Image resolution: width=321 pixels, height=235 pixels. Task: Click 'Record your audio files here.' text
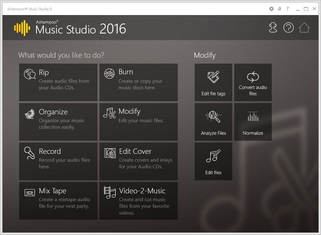pos(64,163)
